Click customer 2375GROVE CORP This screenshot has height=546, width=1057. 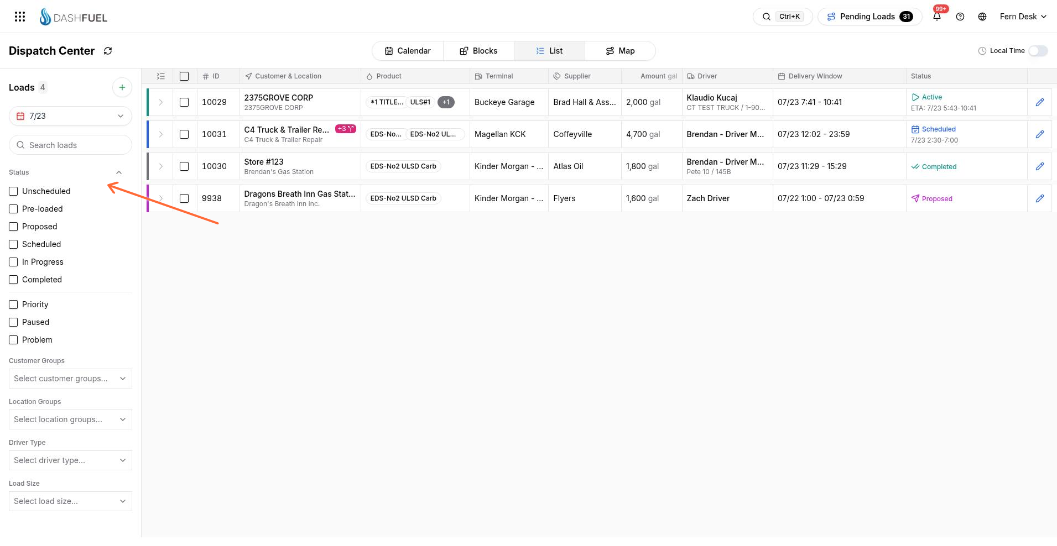[279, 98]
